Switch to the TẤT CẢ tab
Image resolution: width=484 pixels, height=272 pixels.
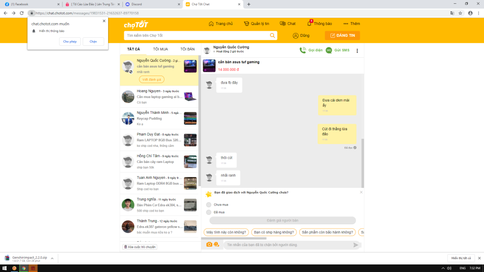133,49
